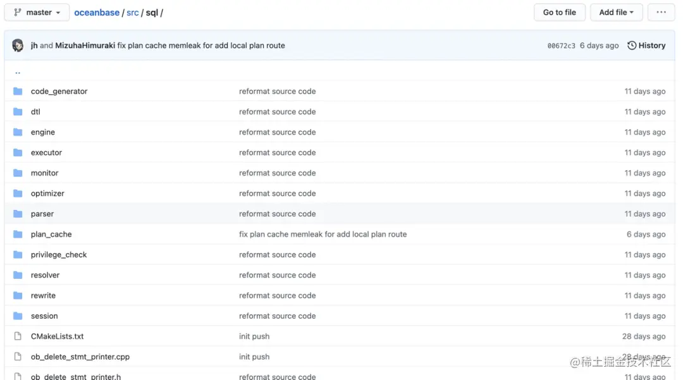This screenshot has width=683, height=380.
Task: Click '11 days ago' in dtl row
Action: pyautogui.click(x=644, y=111)
